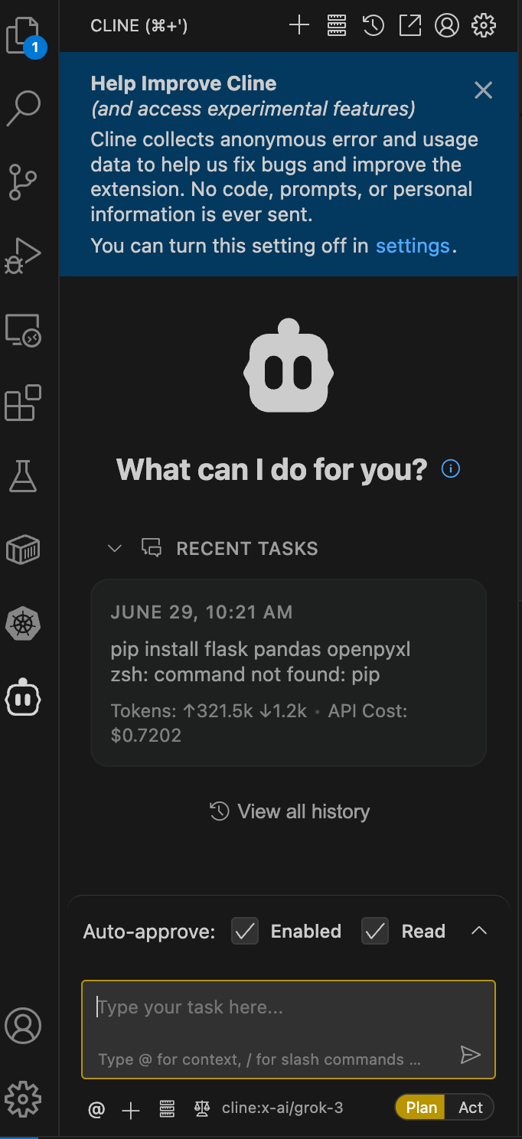Screen dimensions: 522x1139
Task: Start a new Cline task with the plus icon
Action: (x=299, y=24)
